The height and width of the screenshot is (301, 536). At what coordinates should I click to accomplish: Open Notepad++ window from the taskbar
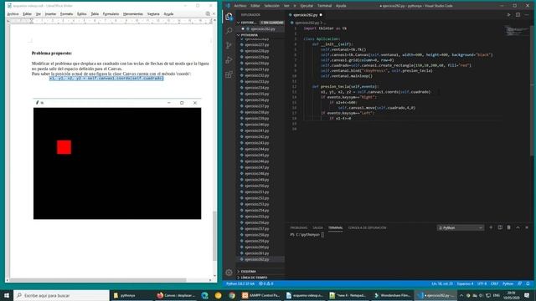pos(348,295)
